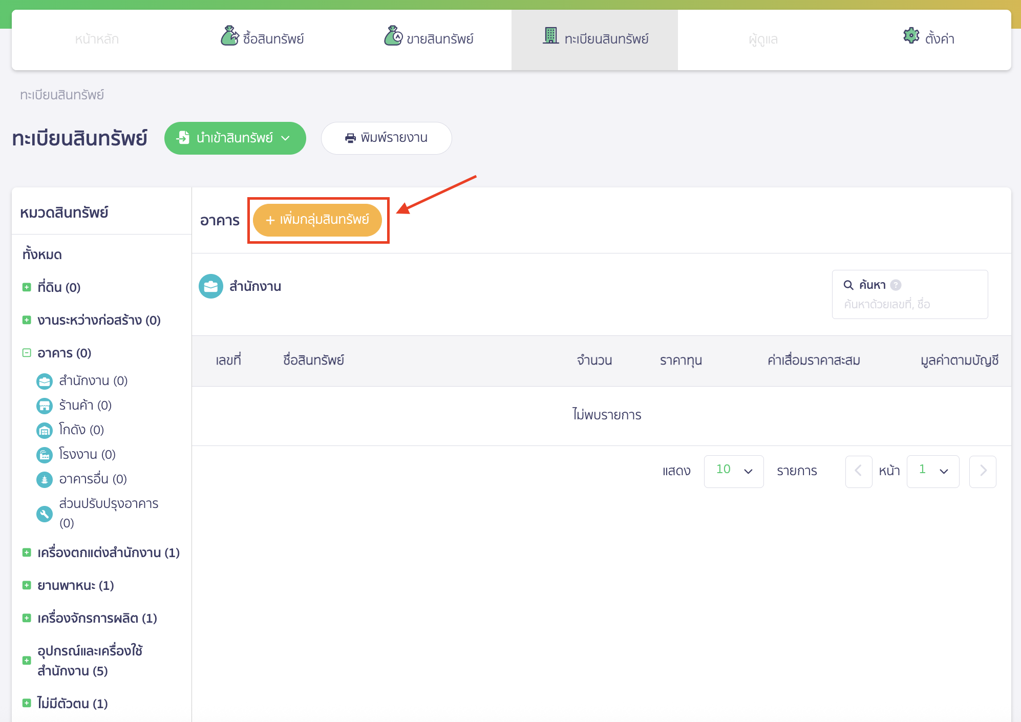This screenshot has width=1021, height=722.
Task: Open the items-per-page dropdown showing 10
Action: [x=733, y=471]
